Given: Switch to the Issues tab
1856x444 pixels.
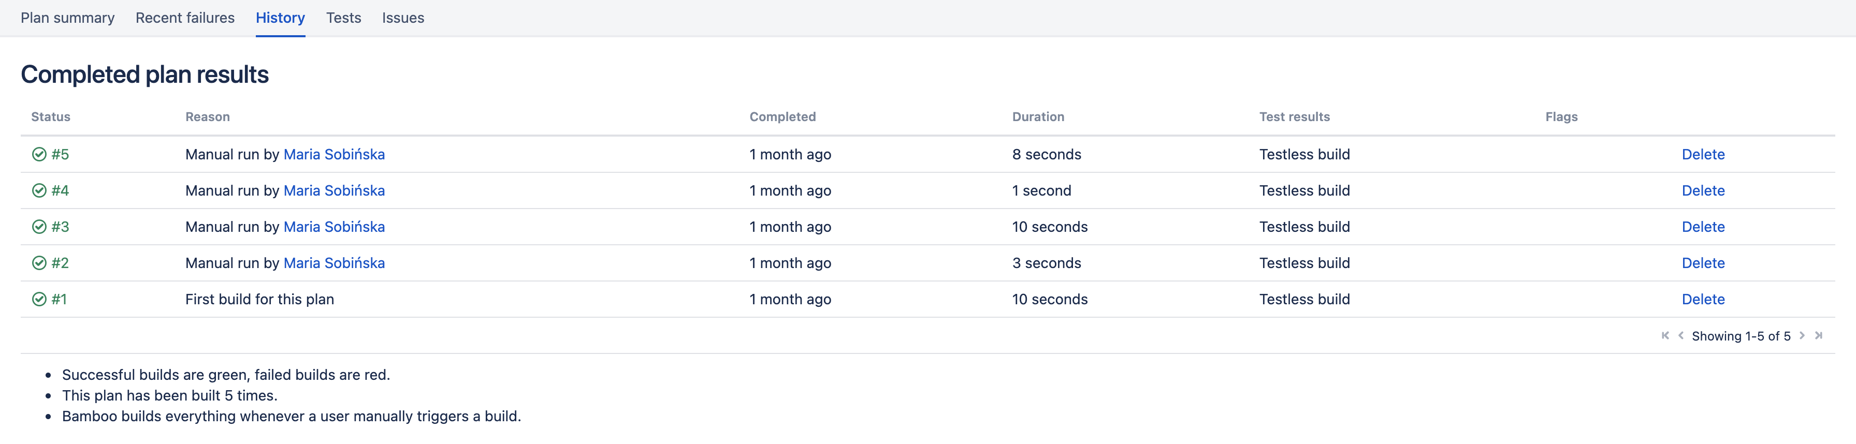Looking at the screenshot, I should click(403, 18).
